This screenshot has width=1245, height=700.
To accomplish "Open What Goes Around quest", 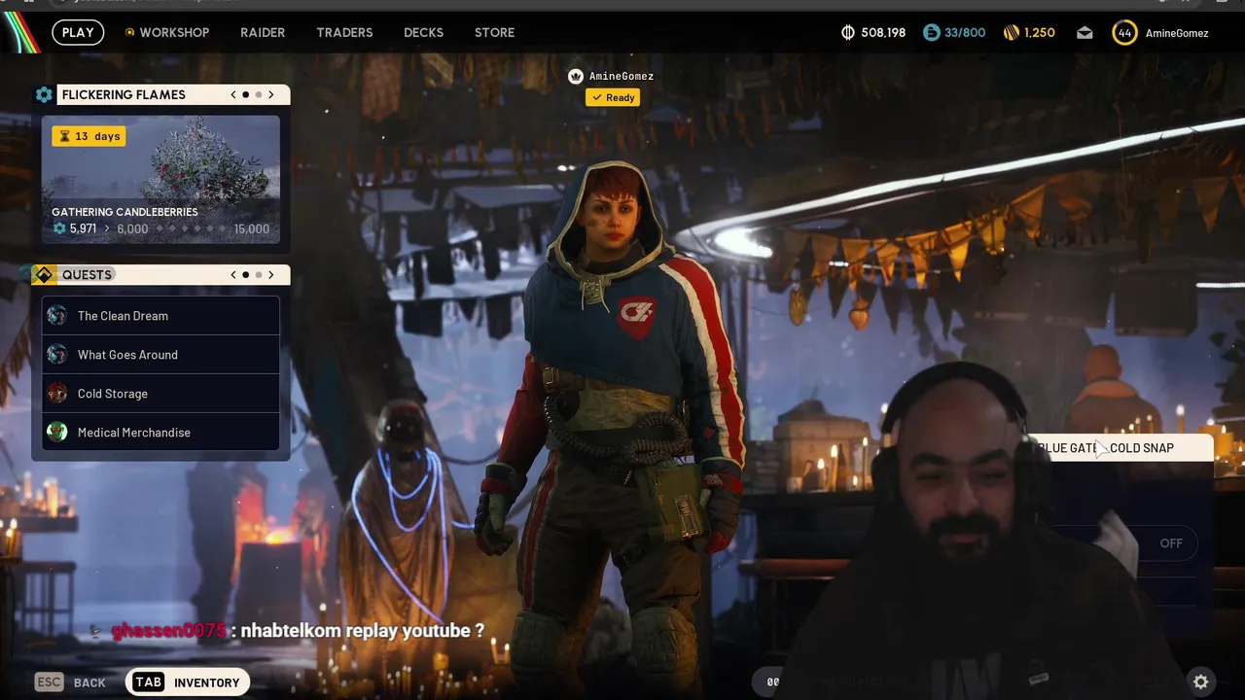I will [161, 355].
